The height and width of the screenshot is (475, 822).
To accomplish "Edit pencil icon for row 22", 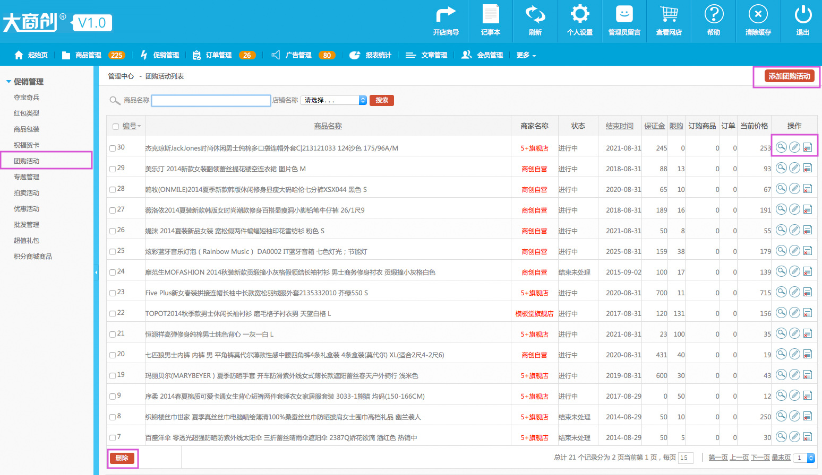I will click(794, 312).
